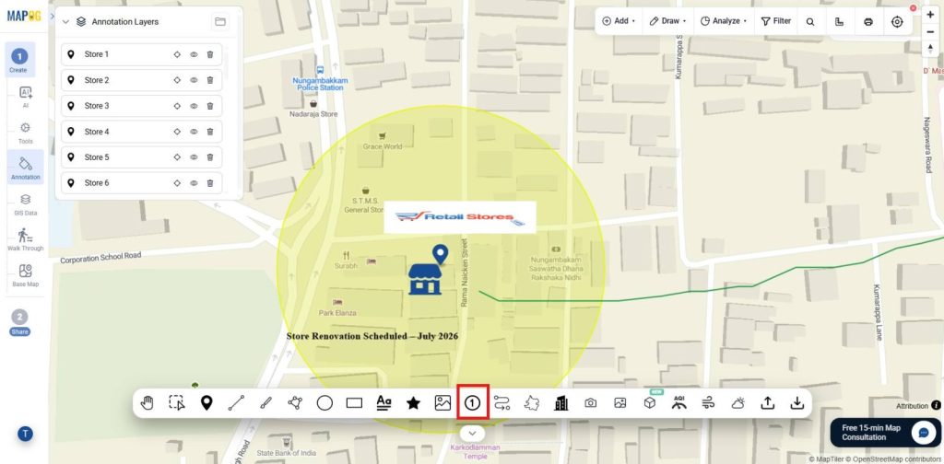Select the Store 3 layer row
944x464 pixels.
click(141, 106)
